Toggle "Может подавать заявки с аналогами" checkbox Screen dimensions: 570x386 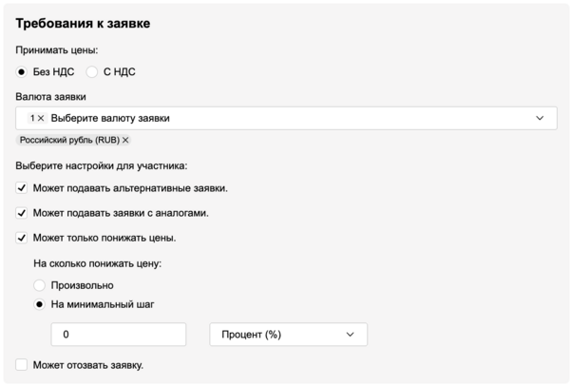(x=22, y=213)
